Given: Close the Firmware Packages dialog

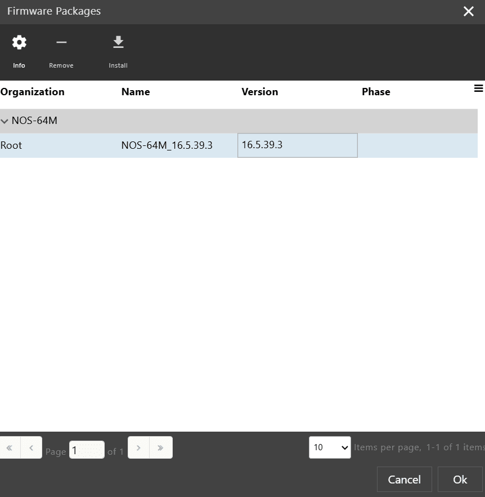Looking at the screenshot, I should [x=468, y=11].
